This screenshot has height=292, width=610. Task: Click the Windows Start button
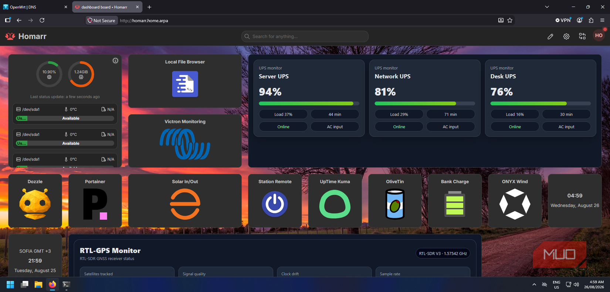[x=10, y=284]
